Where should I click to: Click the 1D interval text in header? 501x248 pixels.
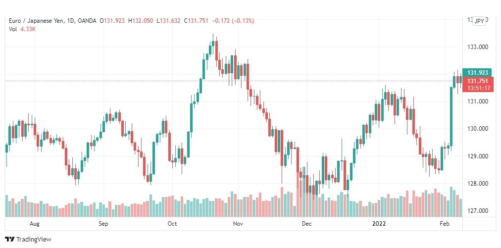70,21
